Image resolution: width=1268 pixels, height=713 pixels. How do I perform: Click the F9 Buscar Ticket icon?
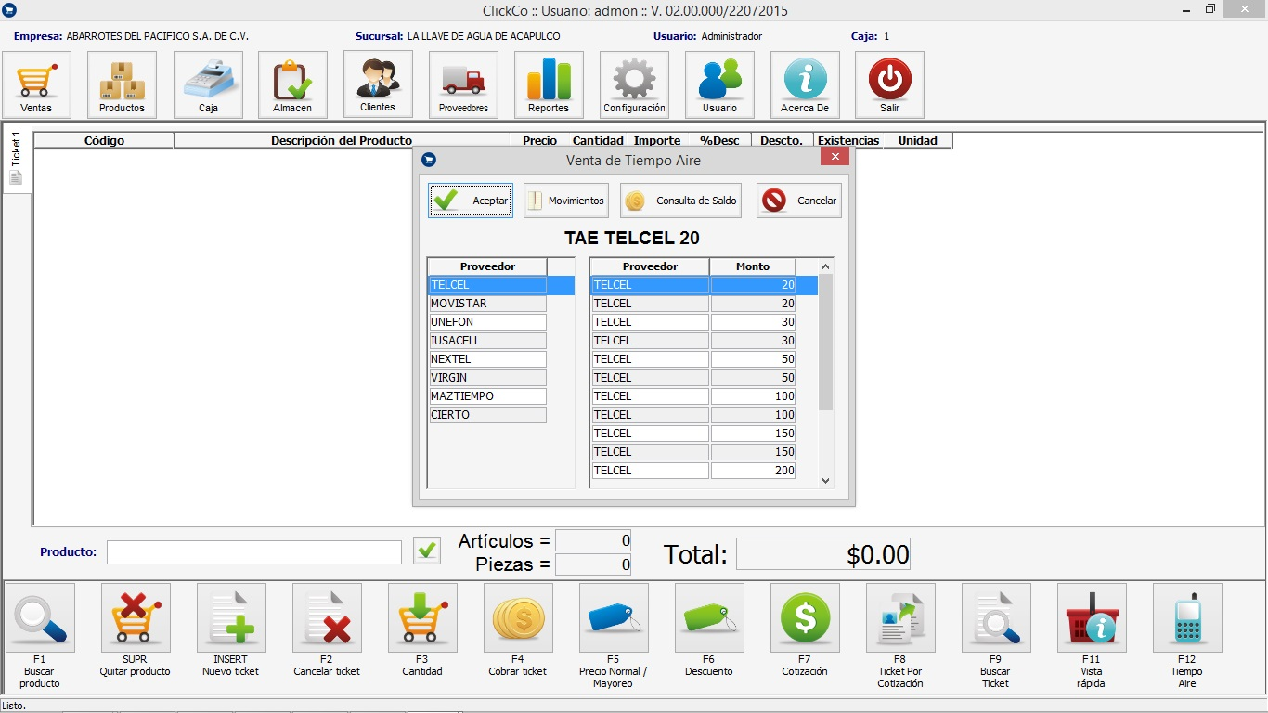[996, 617]
